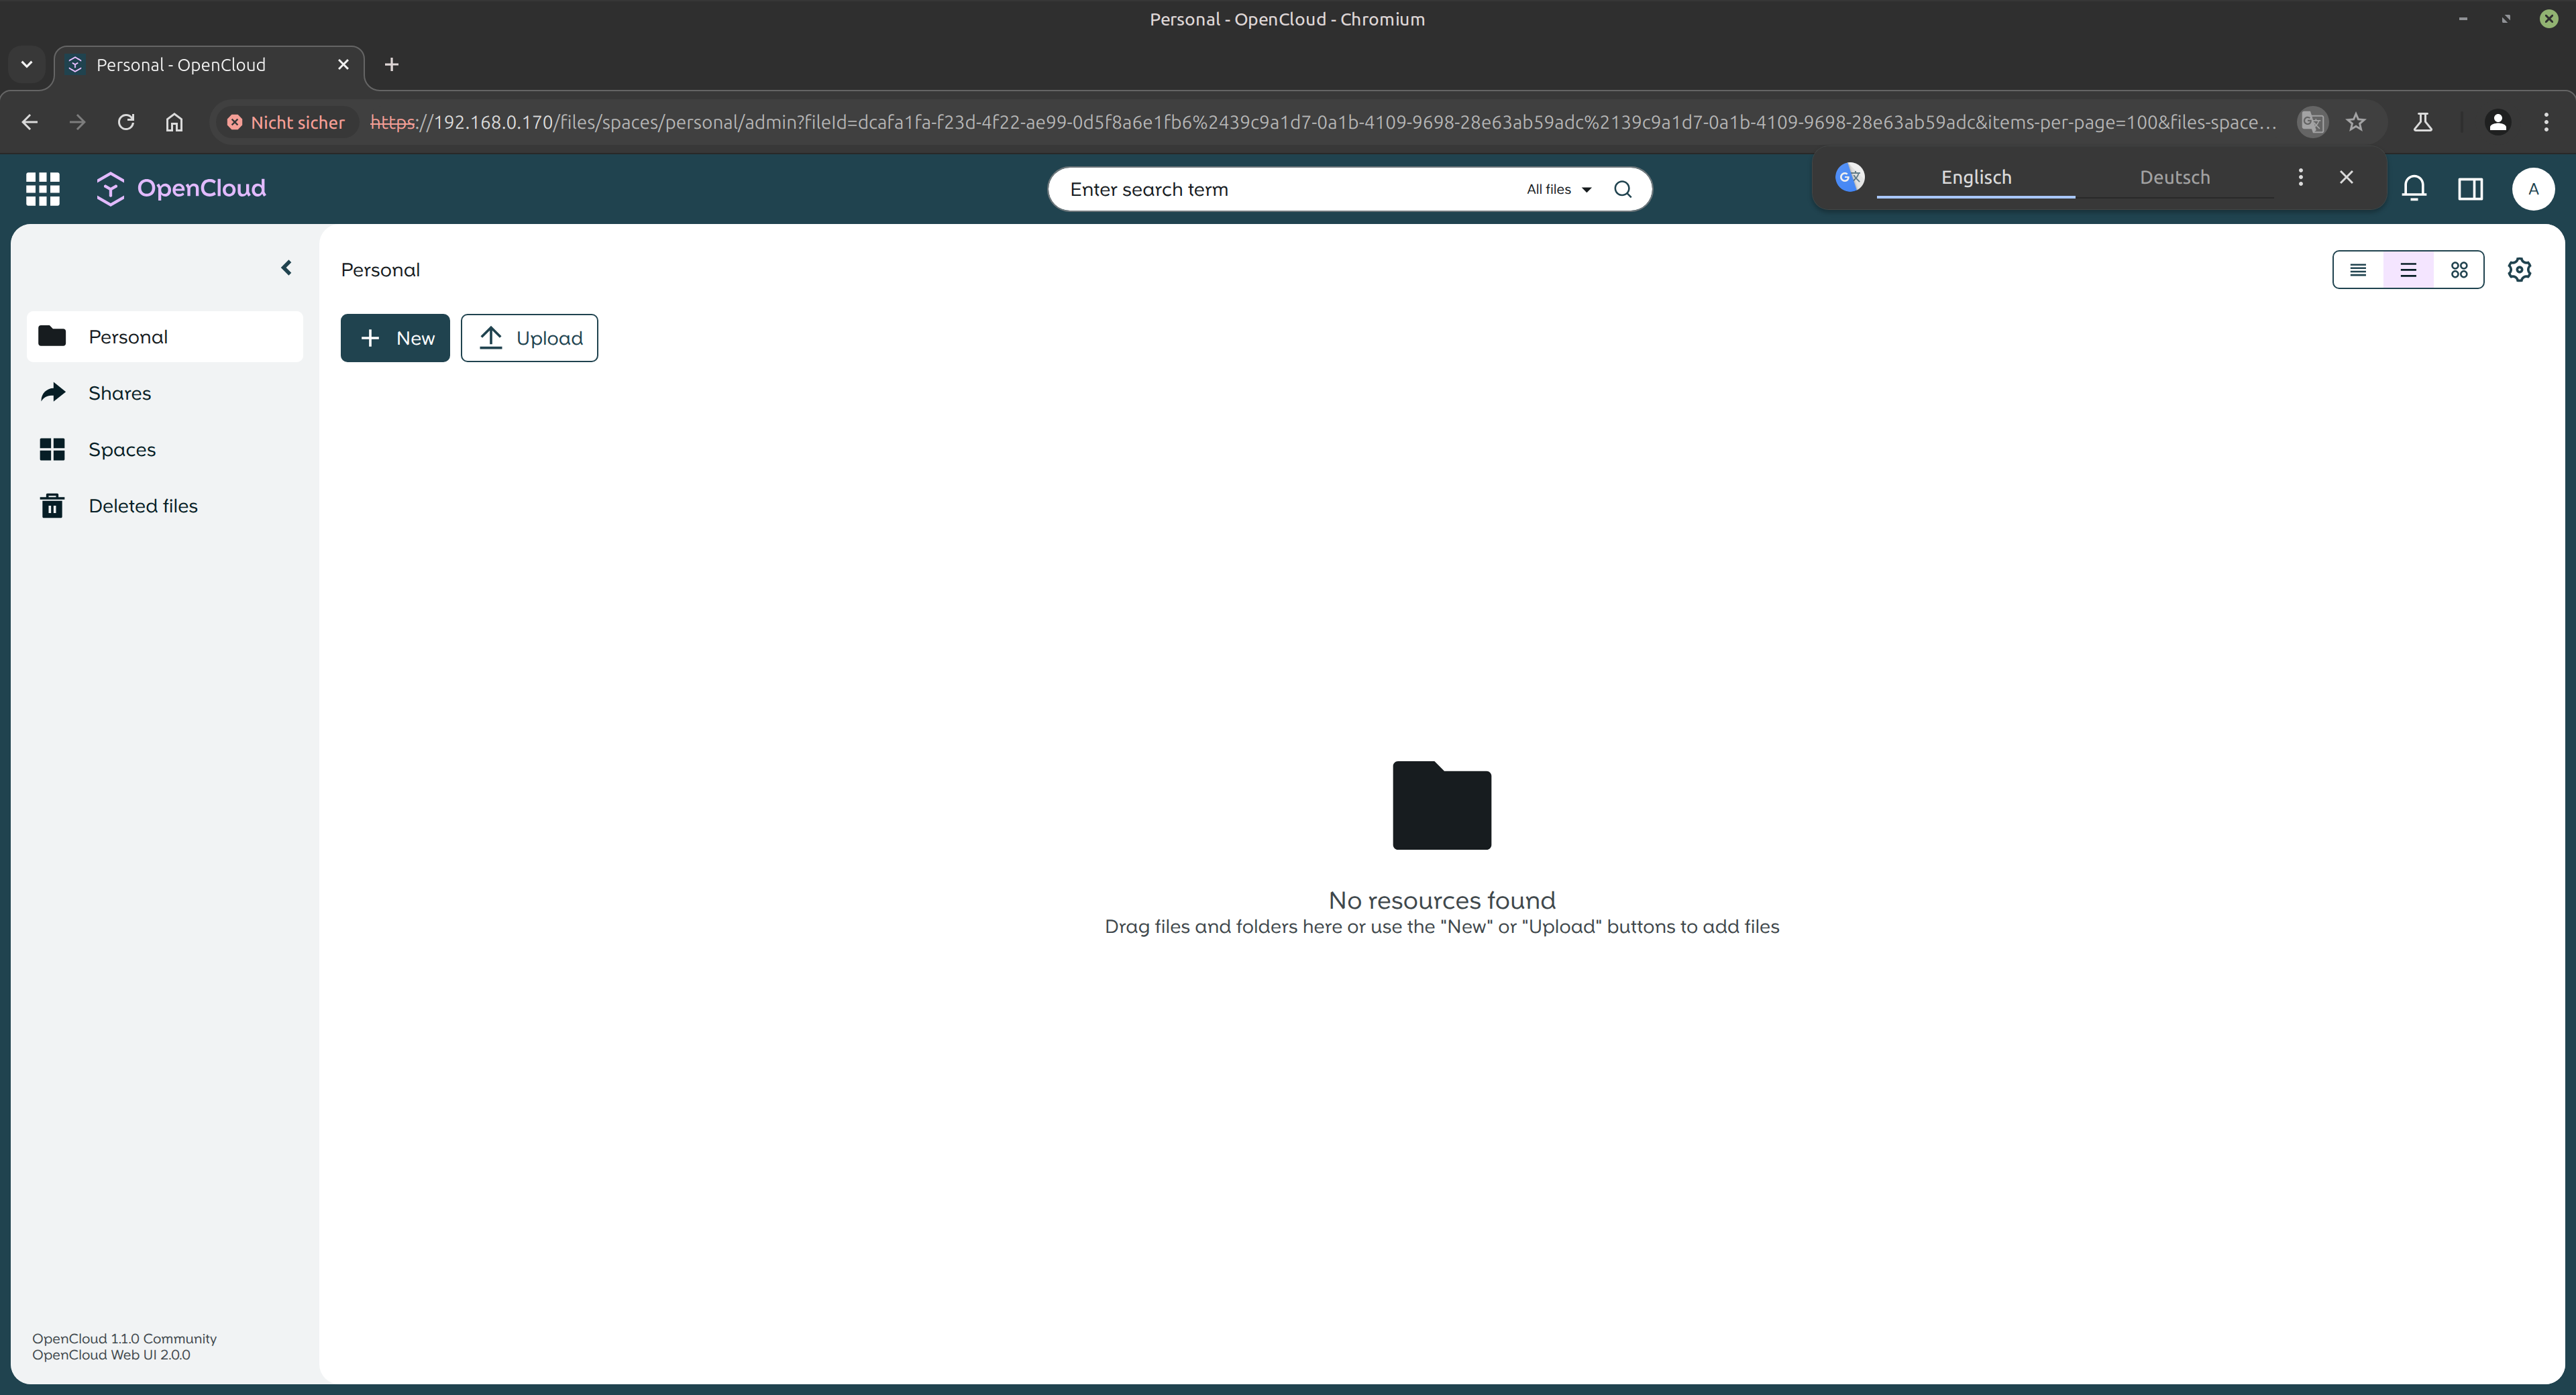
Task: Click the No resources found text
Action: point(1442,900)
